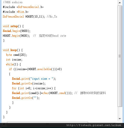Click the horizontal scrollbar left arrow
The height and width of the screenshot is (128, 124).
tap(4, 124)
